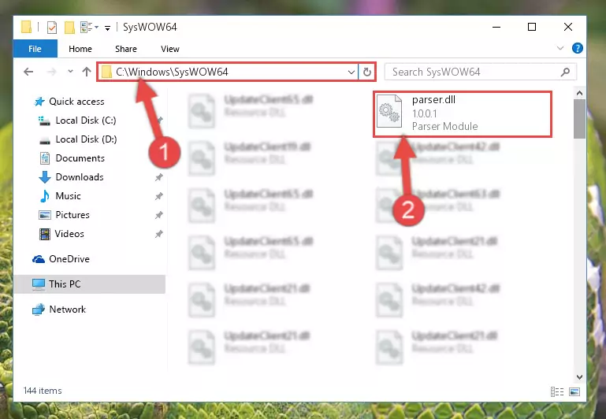Click the folder icon in title bar
606x419 pixels.
(26, 27)
